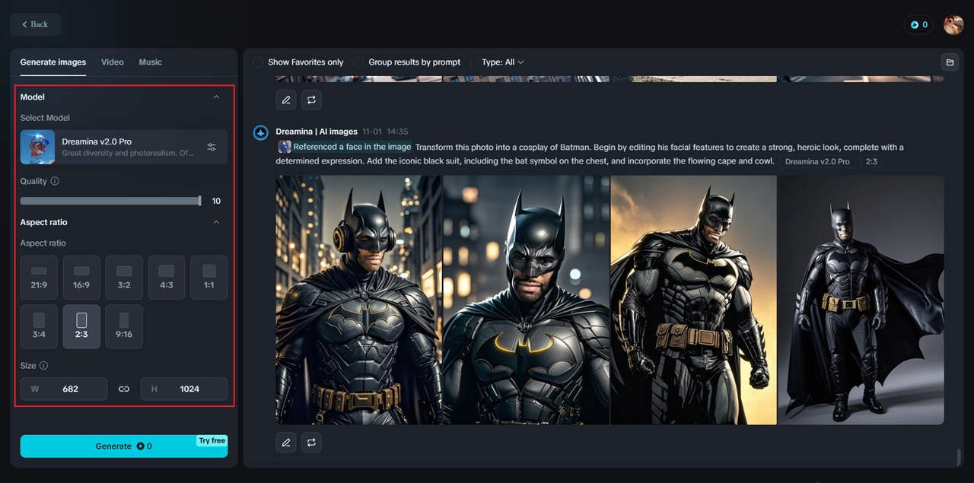Image resolution: width=974 pixels, height=483 pixels.
Task: Click the width field showing 682
Action: (64, 389)
